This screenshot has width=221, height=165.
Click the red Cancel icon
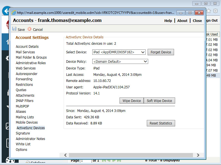(x=29, y=29)
